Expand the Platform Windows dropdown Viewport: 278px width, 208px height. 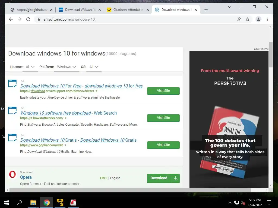67,67
